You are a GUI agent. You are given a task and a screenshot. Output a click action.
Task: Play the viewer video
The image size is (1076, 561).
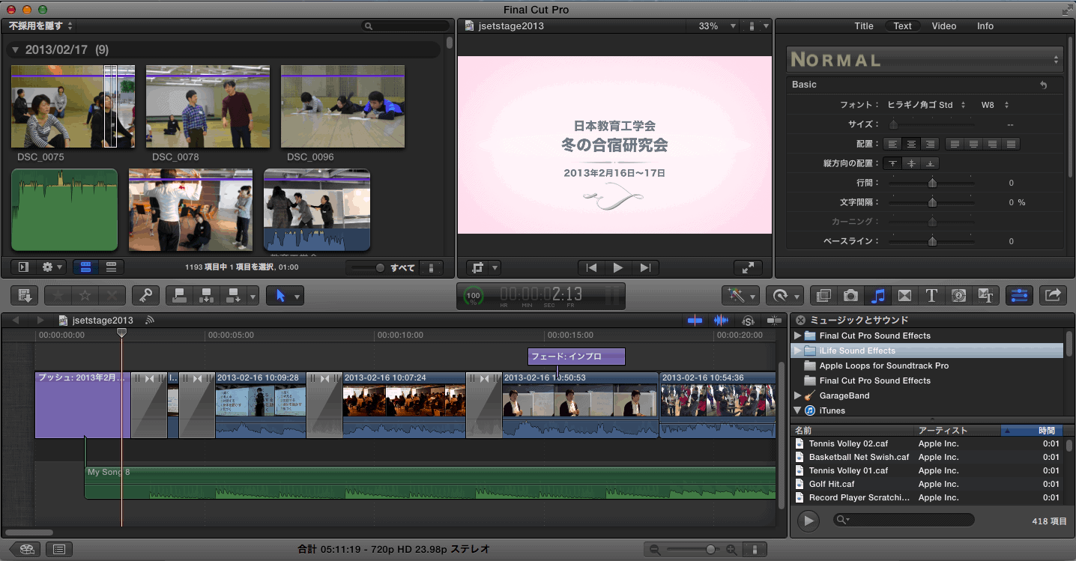[x=618, y=267]
